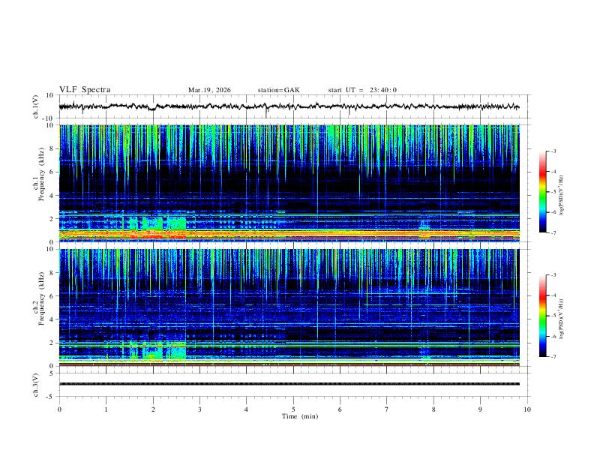
Task: Click the "8" kHz tick on ch.1 frequency axis
Action: click(x=52, y=148)
